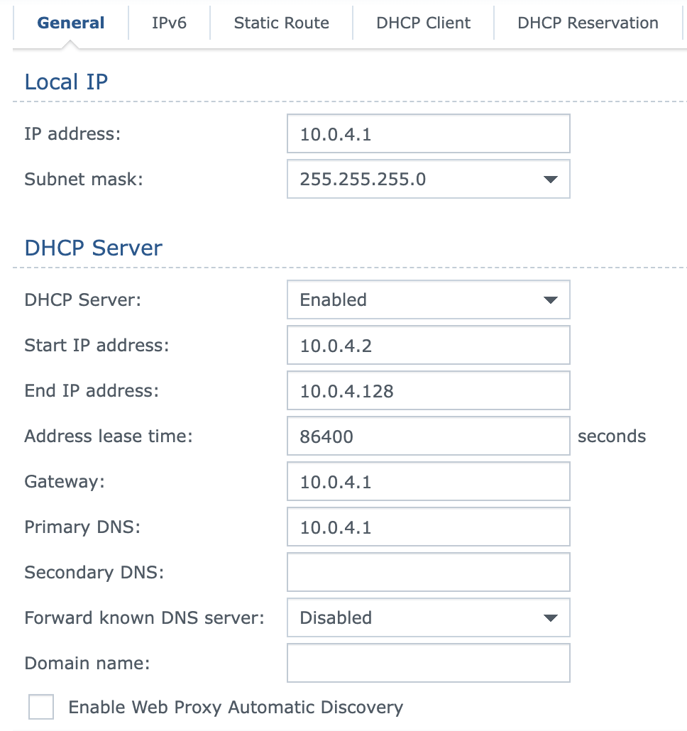
Task: Click the Gateway input field
Action: [428, 481]
